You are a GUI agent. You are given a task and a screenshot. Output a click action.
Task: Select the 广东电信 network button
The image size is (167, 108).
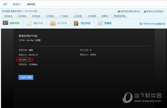64,16
